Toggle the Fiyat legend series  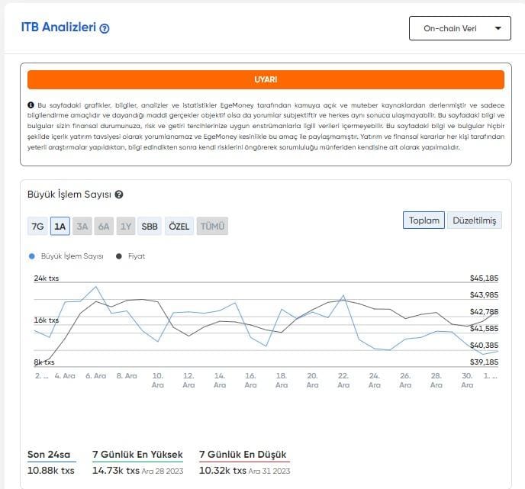(x=136, y=256)
